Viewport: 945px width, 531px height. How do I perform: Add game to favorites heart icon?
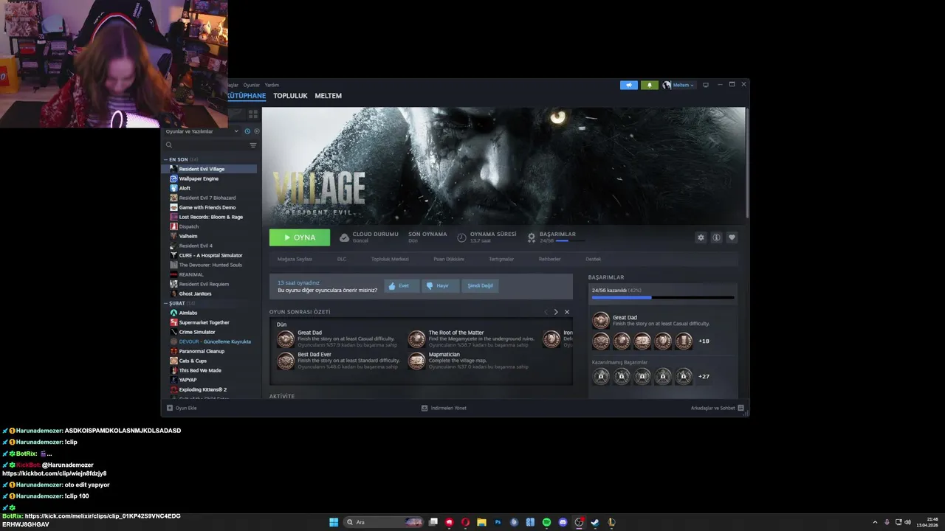(x=732, y=237)
